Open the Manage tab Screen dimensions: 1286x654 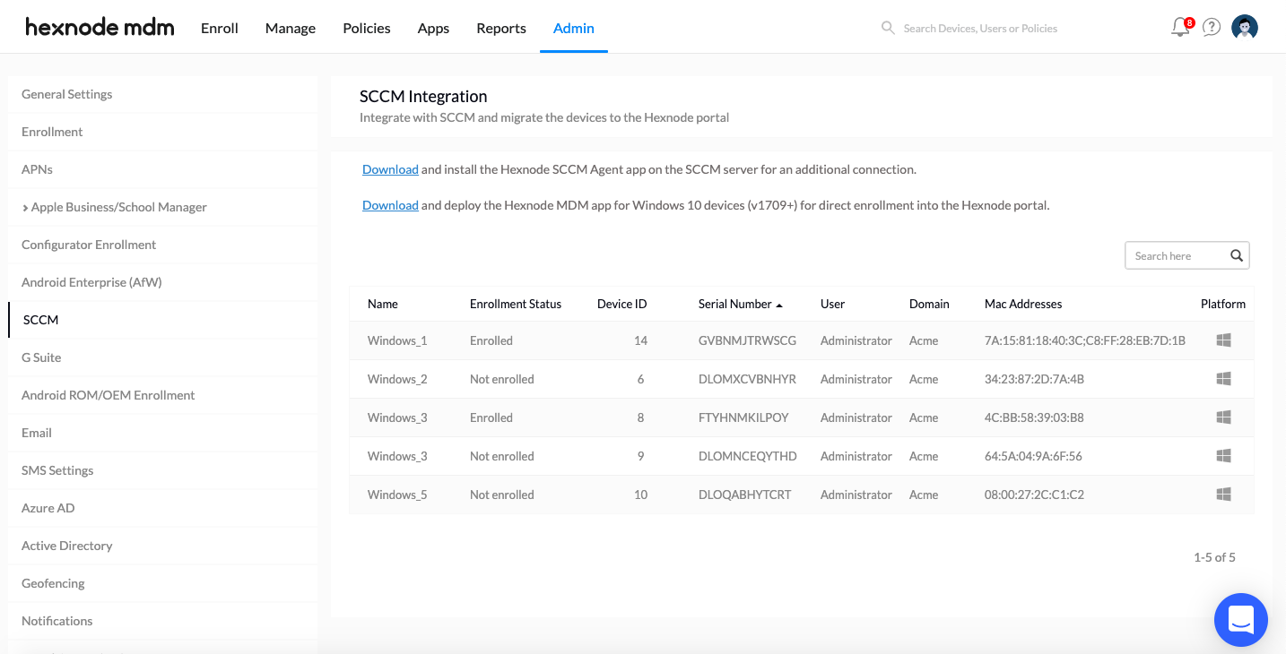point(291,28)
